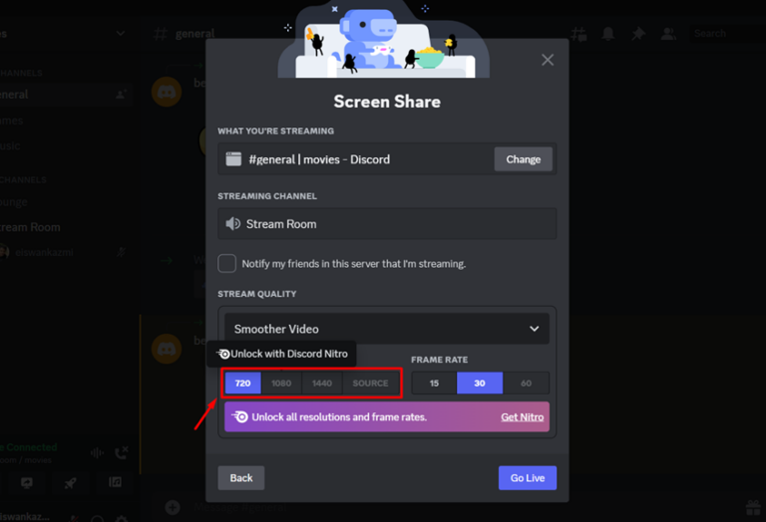Image resolution: width=766 pixels, height=522 pixels.
Task: Open notification bell in channel header
Action: tap(608, 34)
